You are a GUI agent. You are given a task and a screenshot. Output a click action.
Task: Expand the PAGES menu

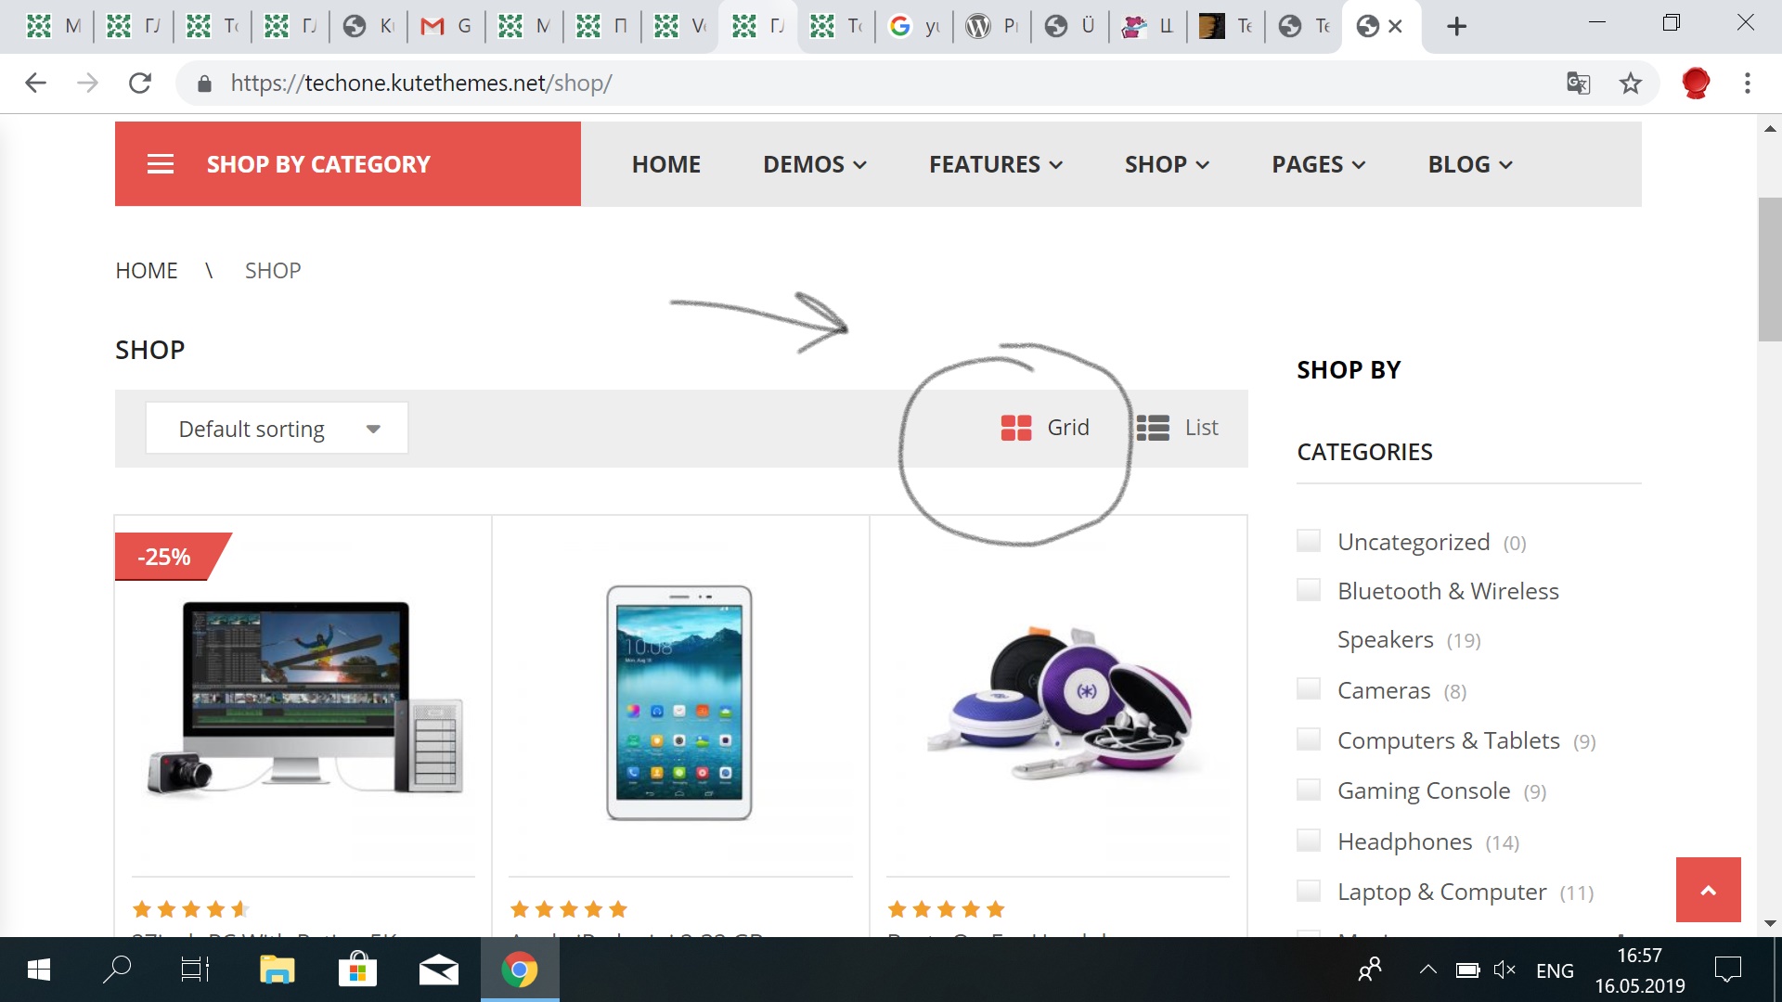point(1319,164)
